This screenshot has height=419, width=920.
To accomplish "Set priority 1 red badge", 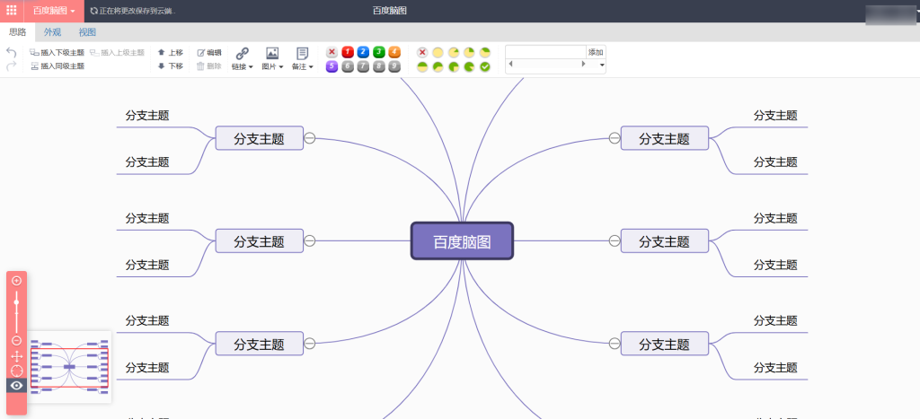I will (348, 52).
